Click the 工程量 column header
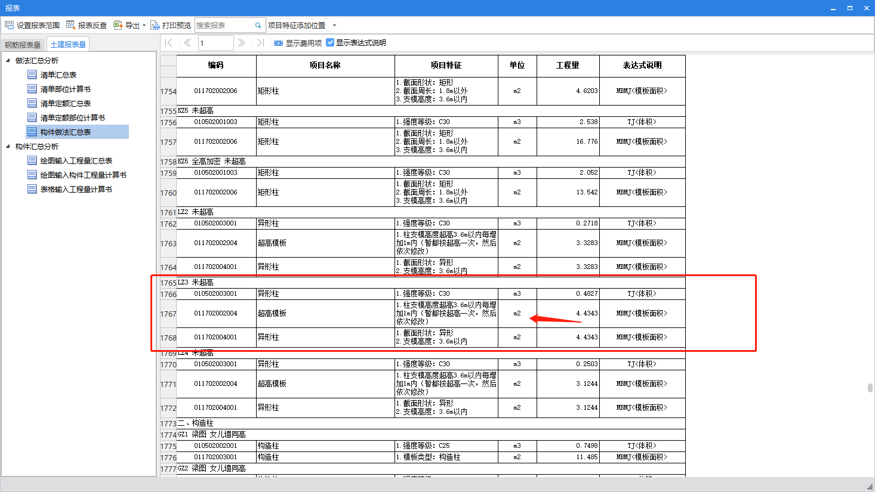The height and width of the screenshot is (492, 875). 568,66
